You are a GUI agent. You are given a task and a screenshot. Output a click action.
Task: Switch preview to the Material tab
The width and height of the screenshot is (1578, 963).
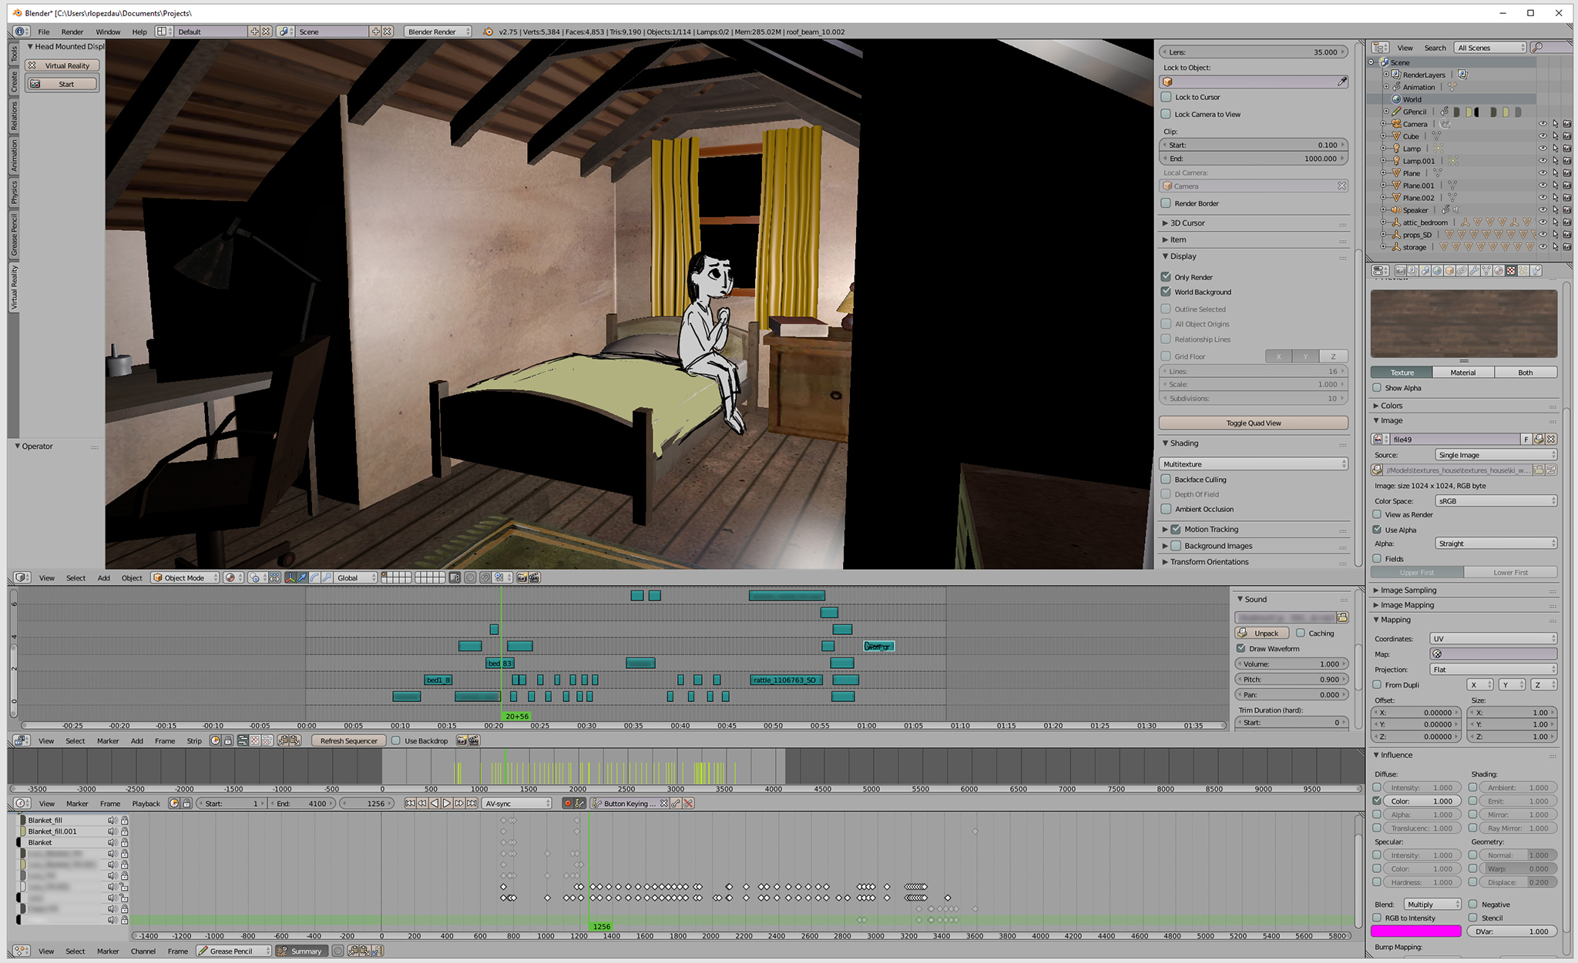coord(1462,372)
